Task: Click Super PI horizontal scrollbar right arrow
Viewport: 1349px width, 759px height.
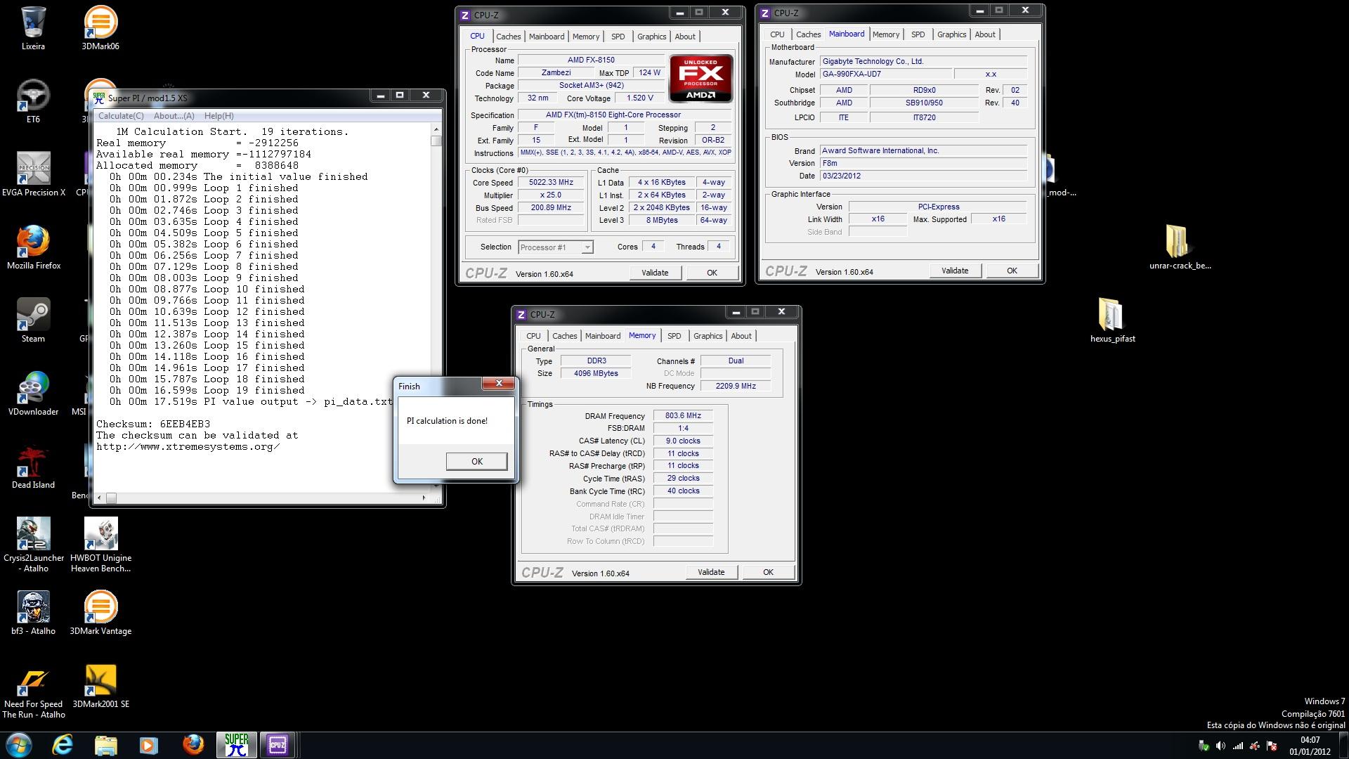Action: pos(423,498)
